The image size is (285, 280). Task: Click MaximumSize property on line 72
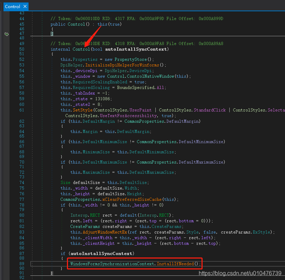(96, 172)
